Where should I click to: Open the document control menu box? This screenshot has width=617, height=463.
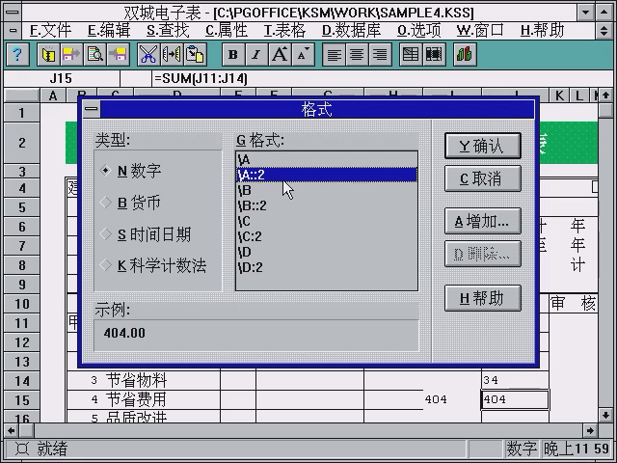click(13, 30)
